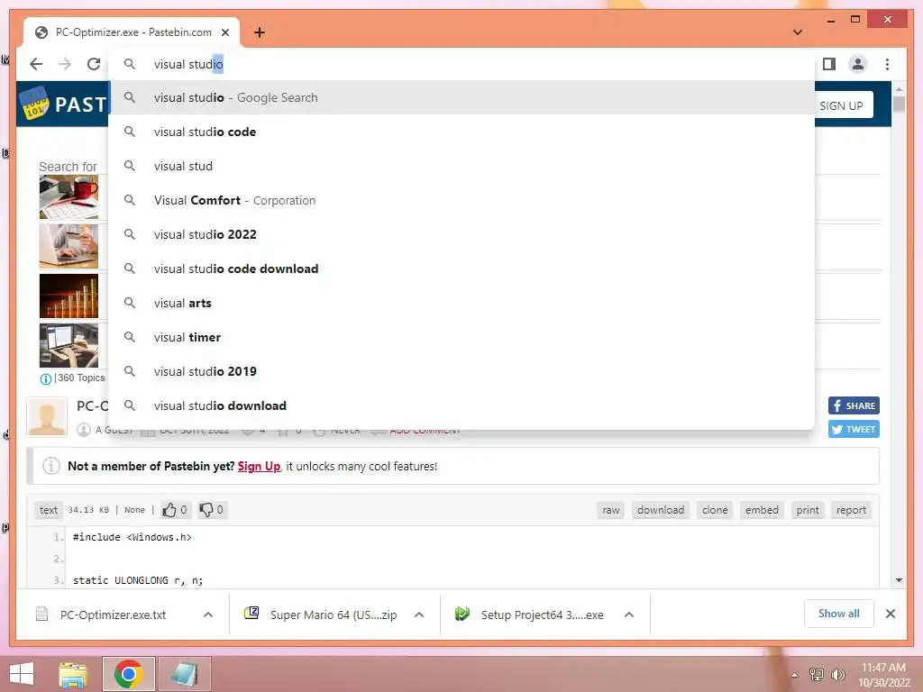Open a new tab with plus button

click(x=260, y=32)
